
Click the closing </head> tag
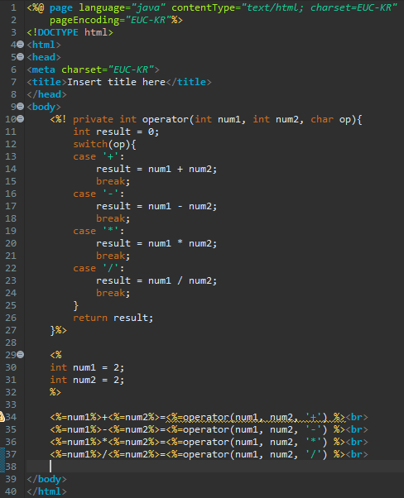pyautogui.click(x=46, y=94)
